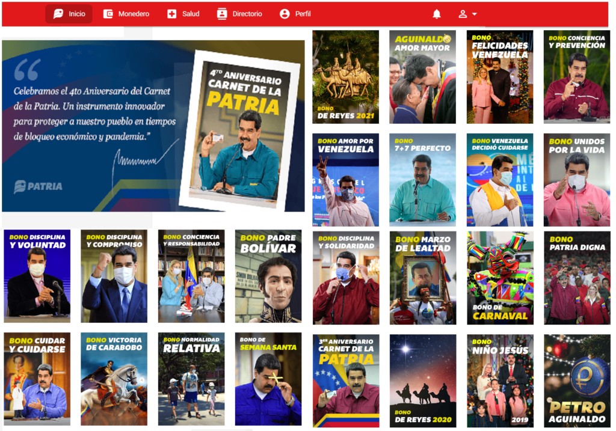Click the notification bell icon
The height and width of the screenshot is (431, 616).
437,14
